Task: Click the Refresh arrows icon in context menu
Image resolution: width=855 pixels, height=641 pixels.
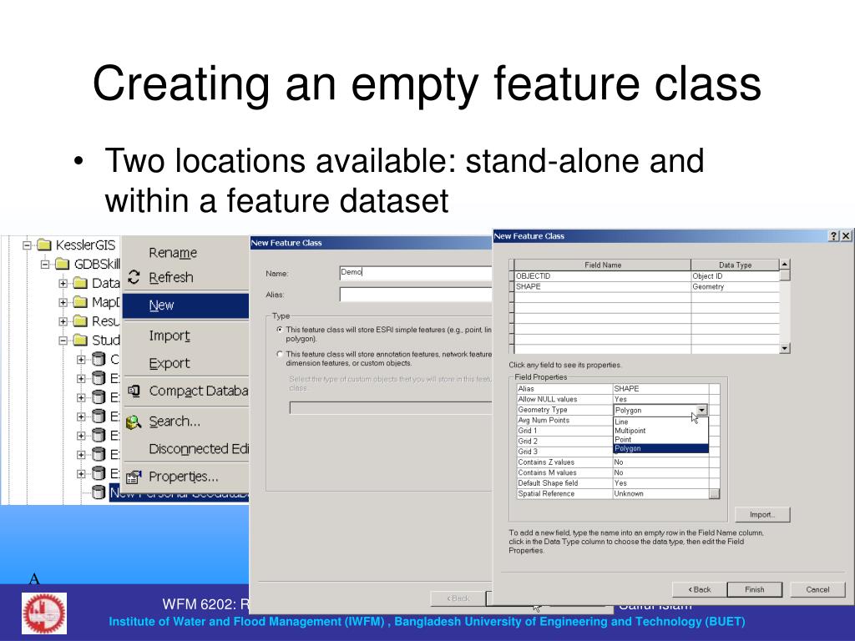Action: click(134, 277)
